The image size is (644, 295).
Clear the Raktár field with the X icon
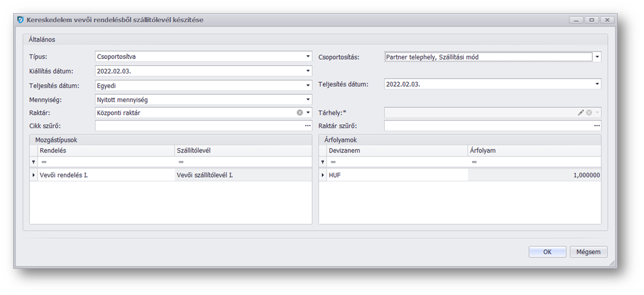click(x=299, y=113)
